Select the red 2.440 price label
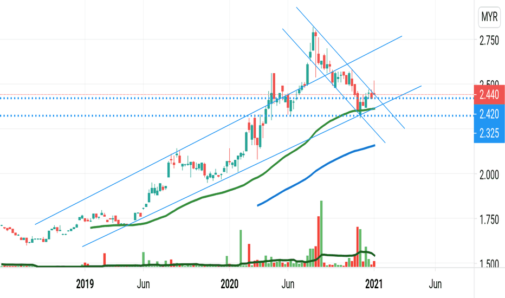Image resolution: width=505 pixels, height=298 pixels. [x=489, y=95]
